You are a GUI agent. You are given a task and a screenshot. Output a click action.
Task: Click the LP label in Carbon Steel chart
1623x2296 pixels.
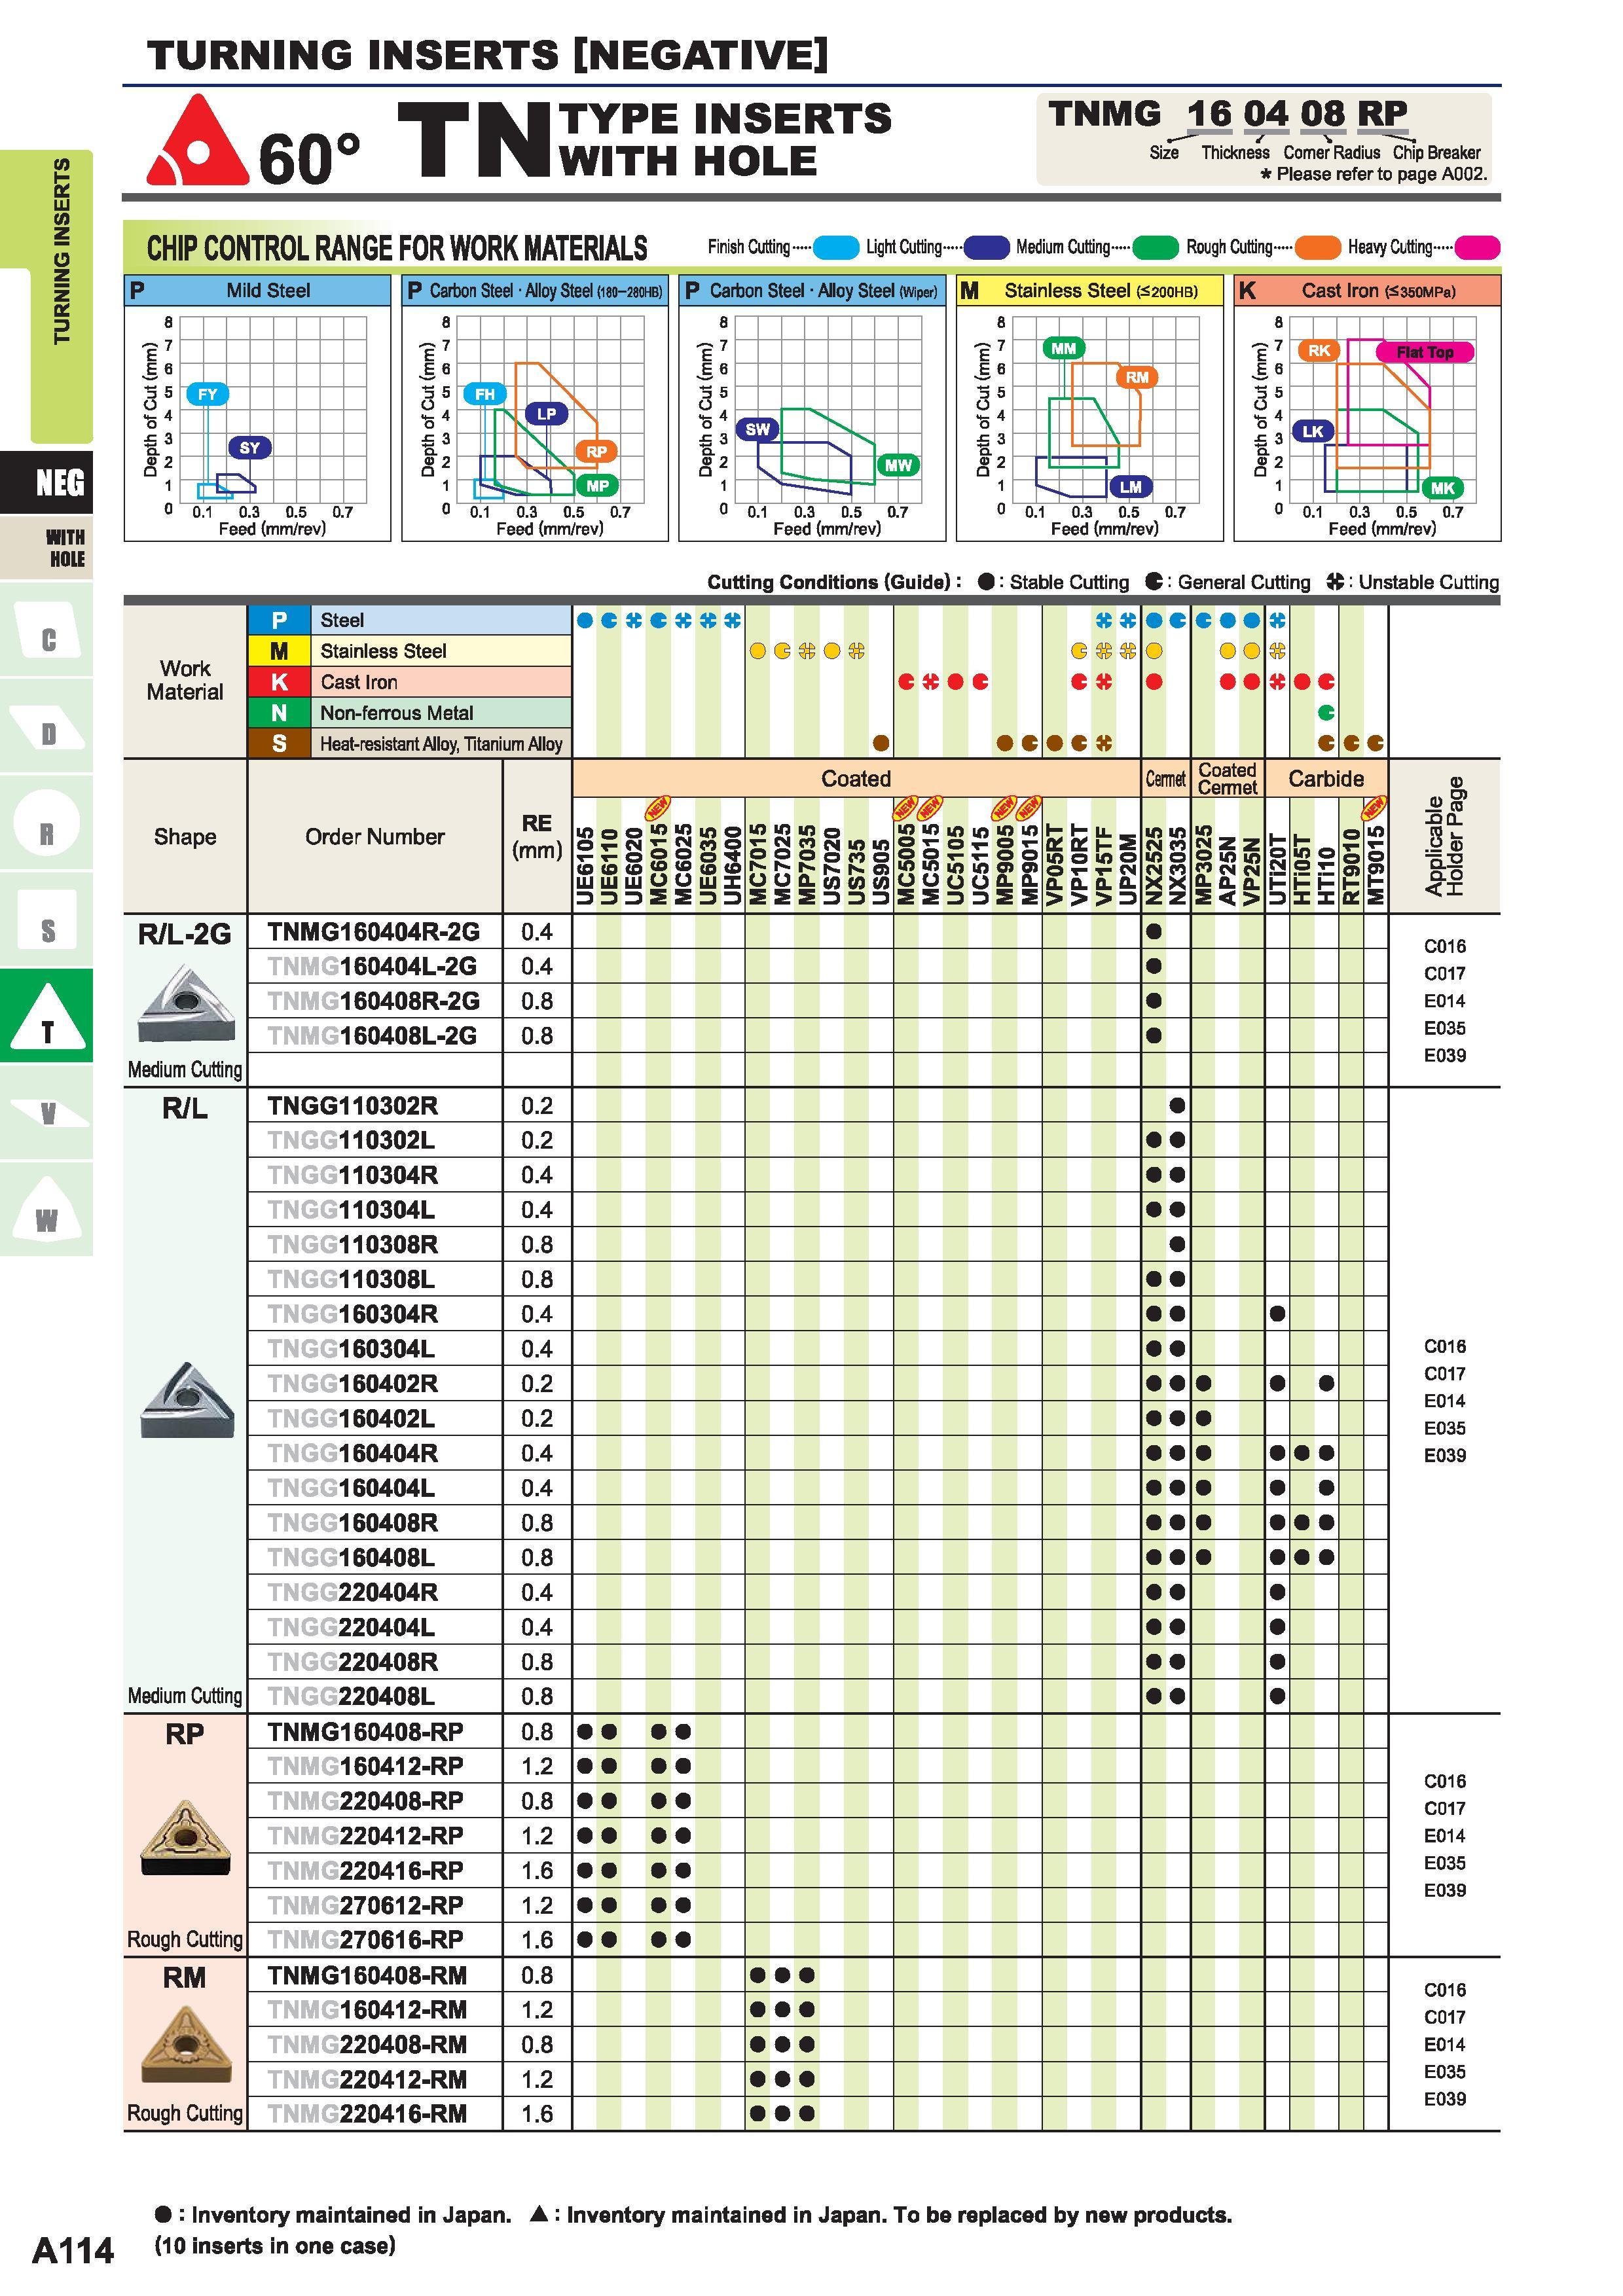point(546,413)
